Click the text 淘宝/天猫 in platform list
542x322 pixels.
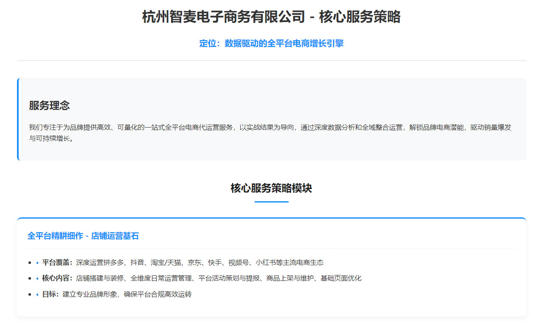tap(166, 263)
